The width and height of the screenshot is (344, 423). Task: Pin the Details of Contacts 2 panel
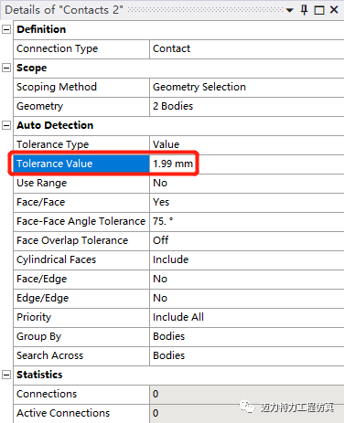click(x=304, y=10)
